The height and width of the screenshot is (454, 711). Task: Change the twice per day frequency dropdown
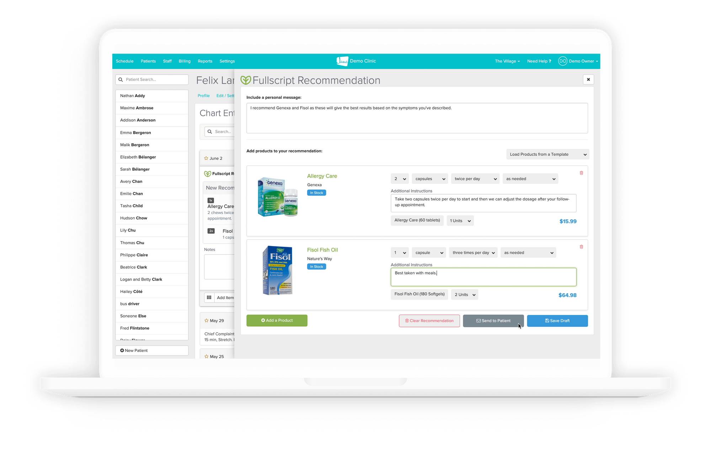pos(475,179)
